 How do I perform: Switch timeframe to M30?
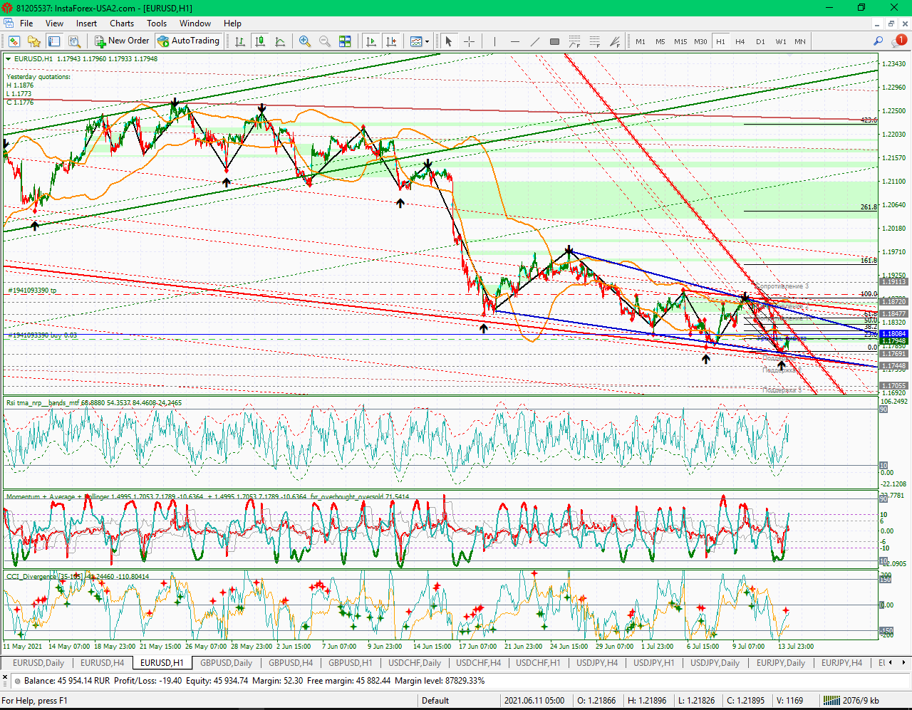pos(700,41)
